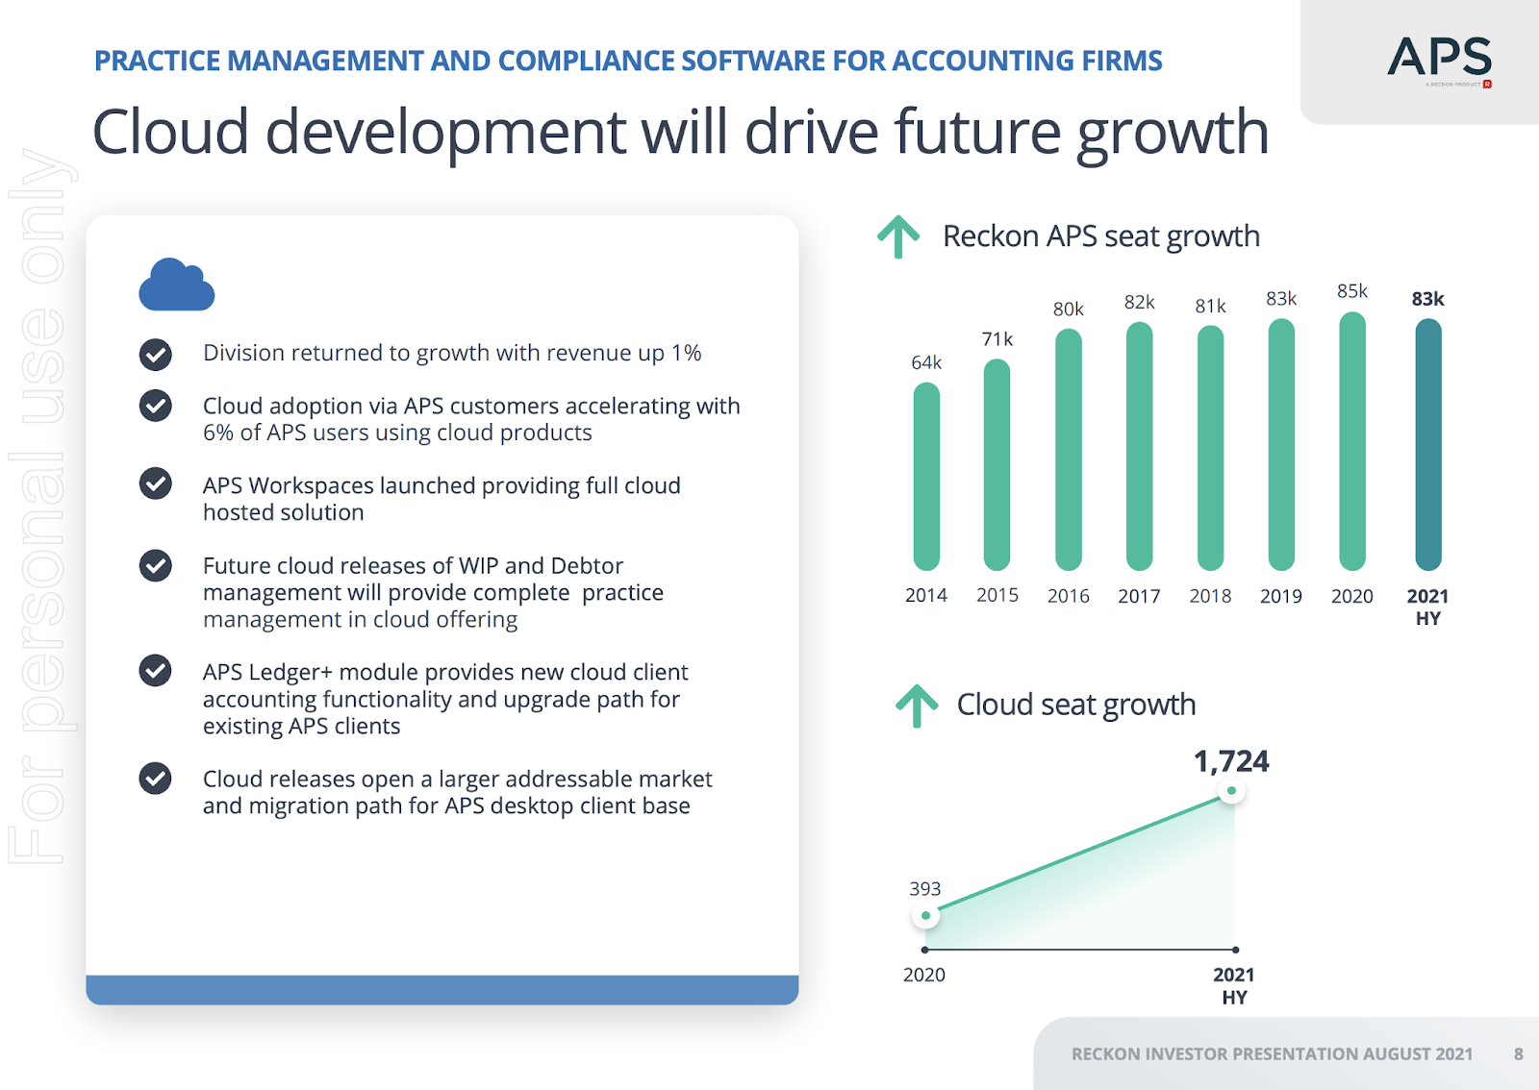Viewport: 1539px width, 1090px height.
Task: Click the text 'Division returned to growth with revenue up 1%'
Action: (452, 353)
